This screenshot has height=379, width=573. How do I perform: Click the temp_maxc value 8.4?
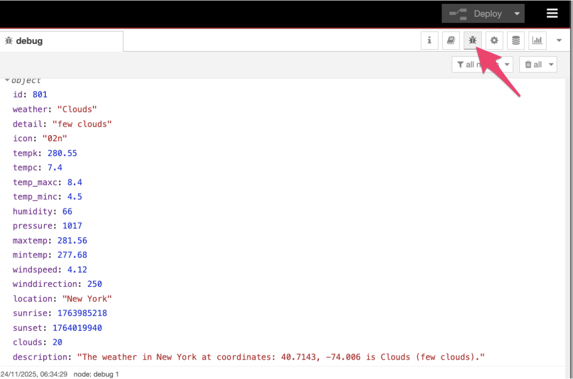click(75, 182)
